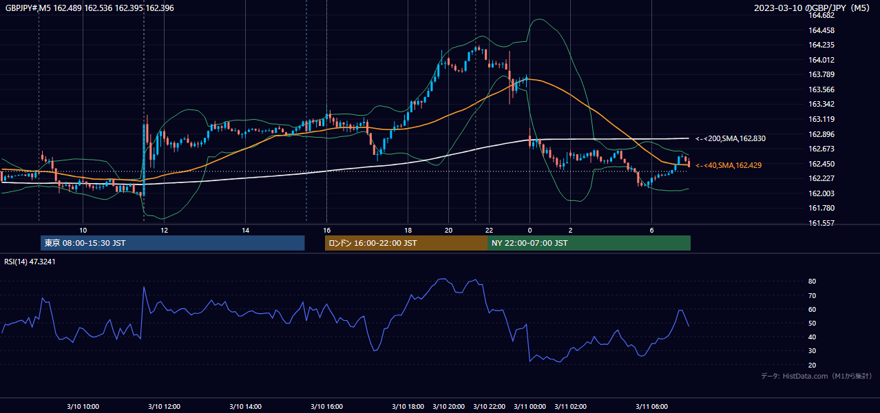Image resolution: width=880 pixels, height=413 pixels.
Task: Click the RSI scale value 20
Action: click(x=813, y=365)
